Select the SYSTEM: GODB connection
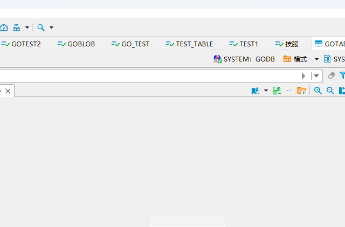Screen dimensions: 345x227 click(244, 59)
